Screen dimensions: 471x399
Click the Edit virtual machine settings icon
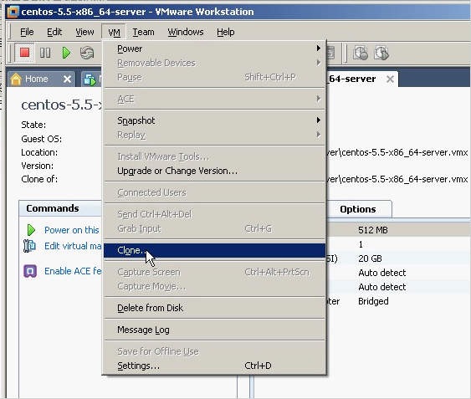point(29,246)
